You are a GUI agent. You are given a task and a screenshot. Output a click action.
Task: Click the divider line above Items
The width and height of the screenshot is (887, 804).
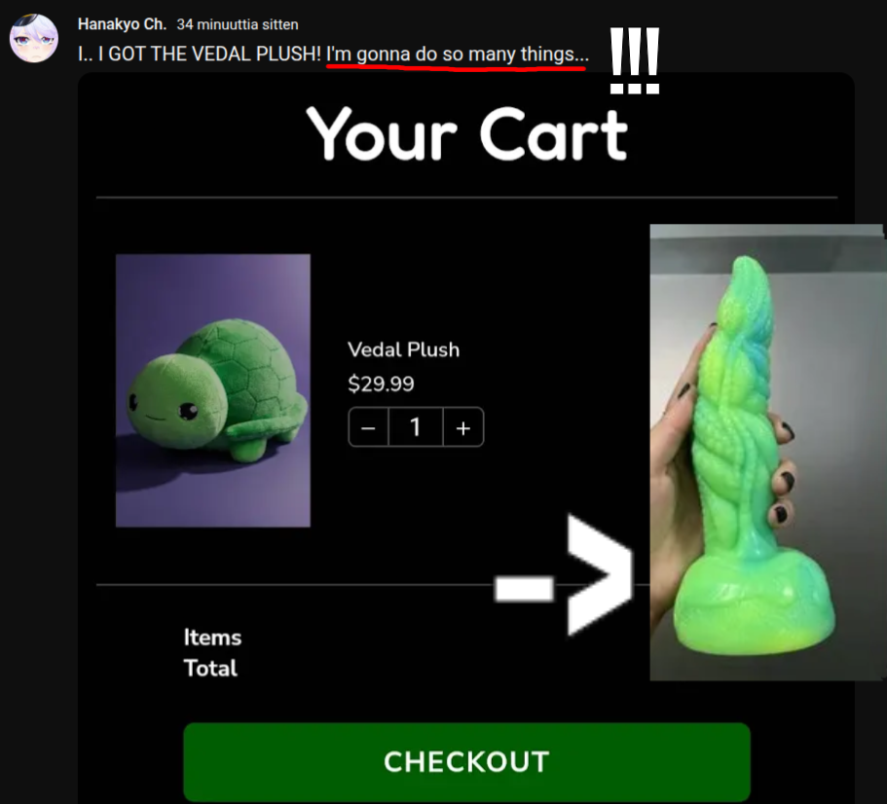(294, 585)
